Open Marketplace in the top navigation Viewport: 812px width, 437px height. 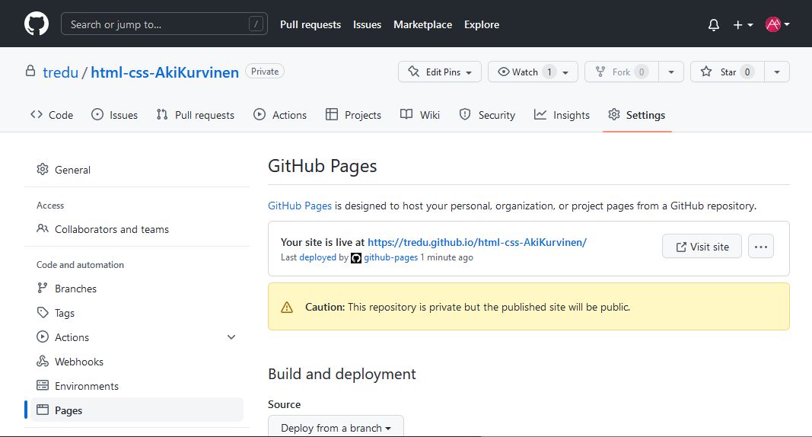tap(422, 24)
